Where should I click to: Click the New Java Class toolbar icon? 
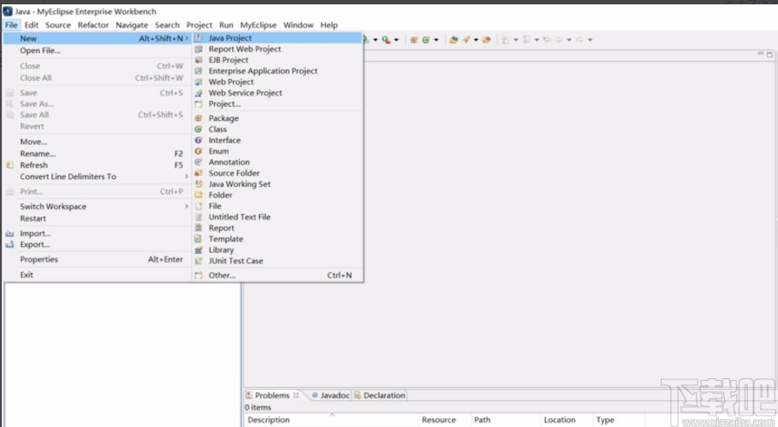coord(426,40)
